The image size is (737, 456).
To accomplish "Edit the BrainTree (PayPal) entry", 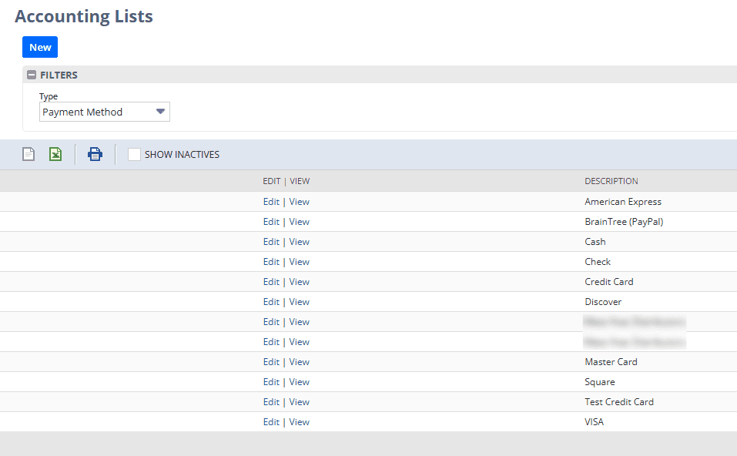I will 271,222.
